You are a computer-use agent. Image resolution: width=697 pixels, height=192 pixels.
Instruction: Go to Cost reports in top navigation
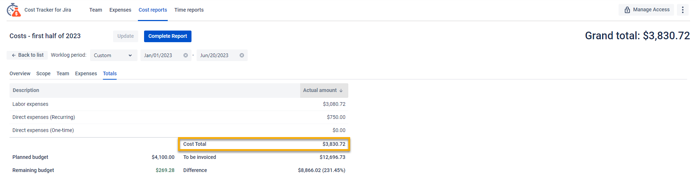pos(153,10)
